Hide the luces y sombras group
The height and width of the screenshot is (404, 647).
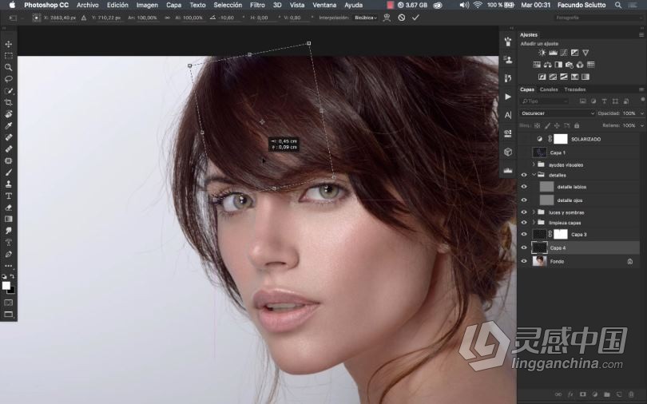tap(524, 212)
